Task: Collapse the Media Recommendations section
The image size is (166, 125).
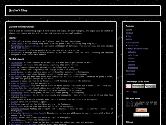Action: pyautogui.click(x=137, y=49)
